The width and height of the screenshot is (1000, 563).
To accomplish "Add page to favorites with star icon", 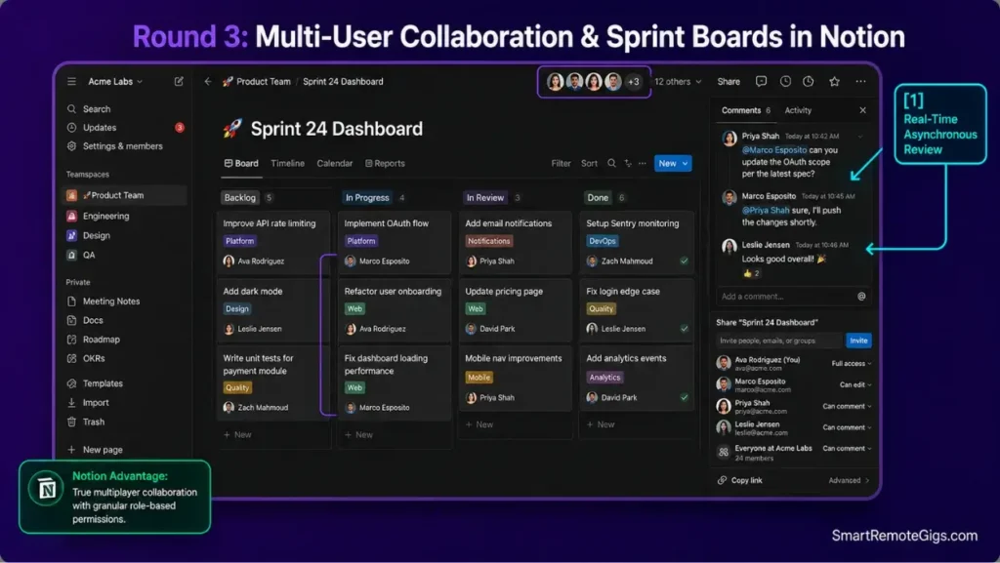I will click(x=834, y=82).
